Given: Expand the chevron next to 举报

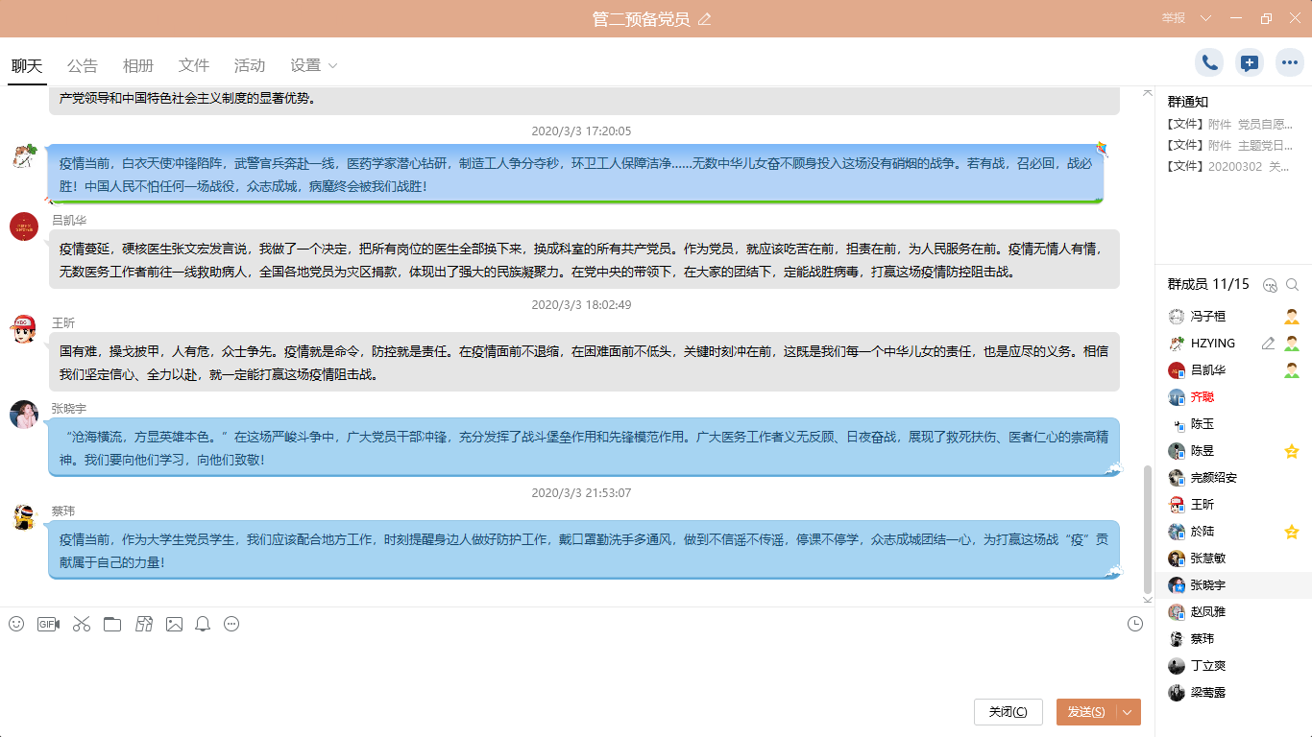Looking at the screenshot, I should 1206,19.
